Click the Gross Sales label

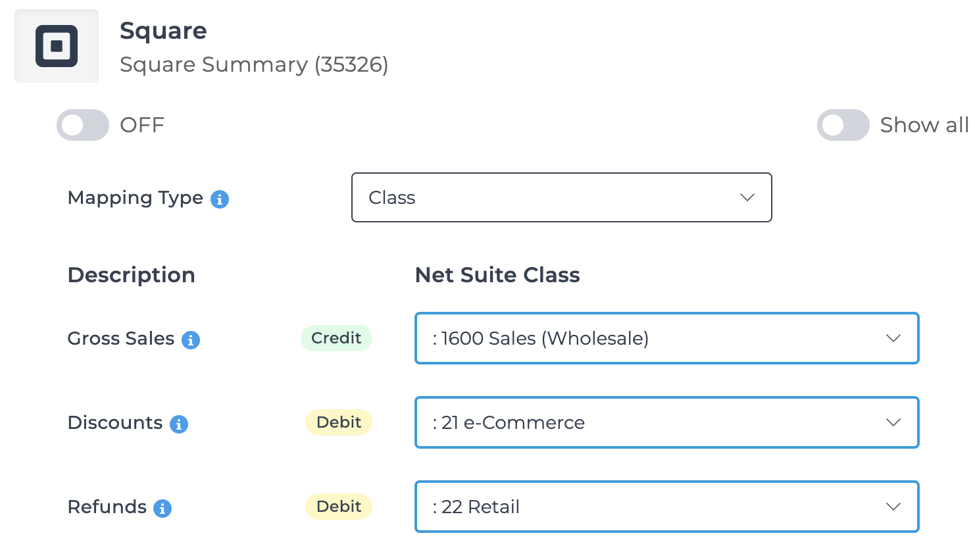[121, 338]
